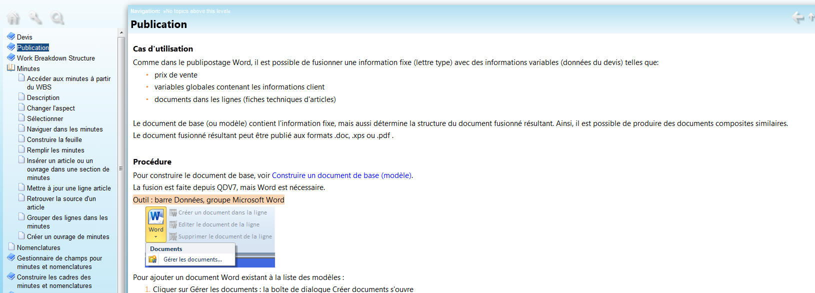Click the page icon beside Mettre à jour une ligne article
Viewport: 815px width, 293px height.
point(21,187)
